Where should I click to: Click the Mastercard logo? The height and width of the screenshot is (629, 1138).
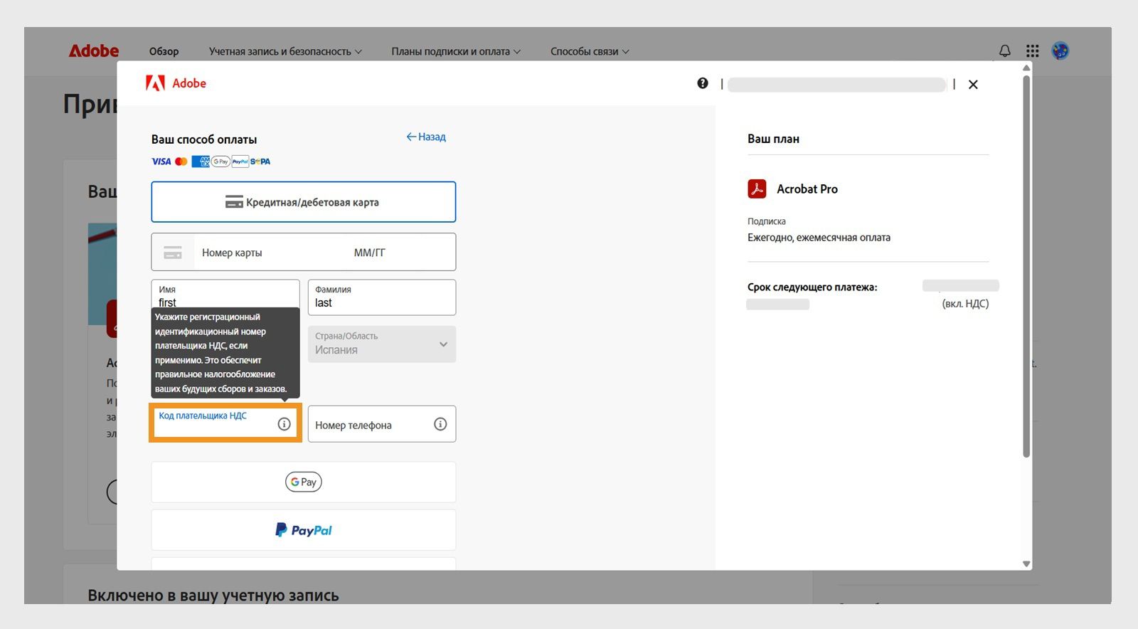[181, 162]
